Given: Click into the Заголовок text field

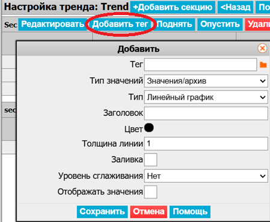Looking at the screenshot, I should point(206,113).
